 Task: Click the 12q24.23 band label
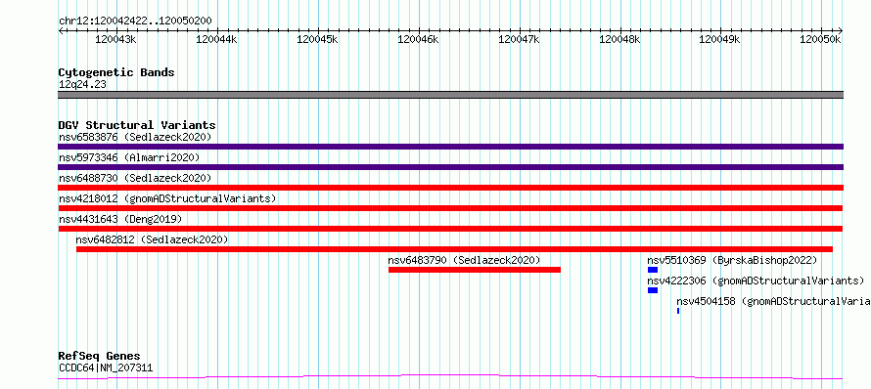[x=83, y=85]
